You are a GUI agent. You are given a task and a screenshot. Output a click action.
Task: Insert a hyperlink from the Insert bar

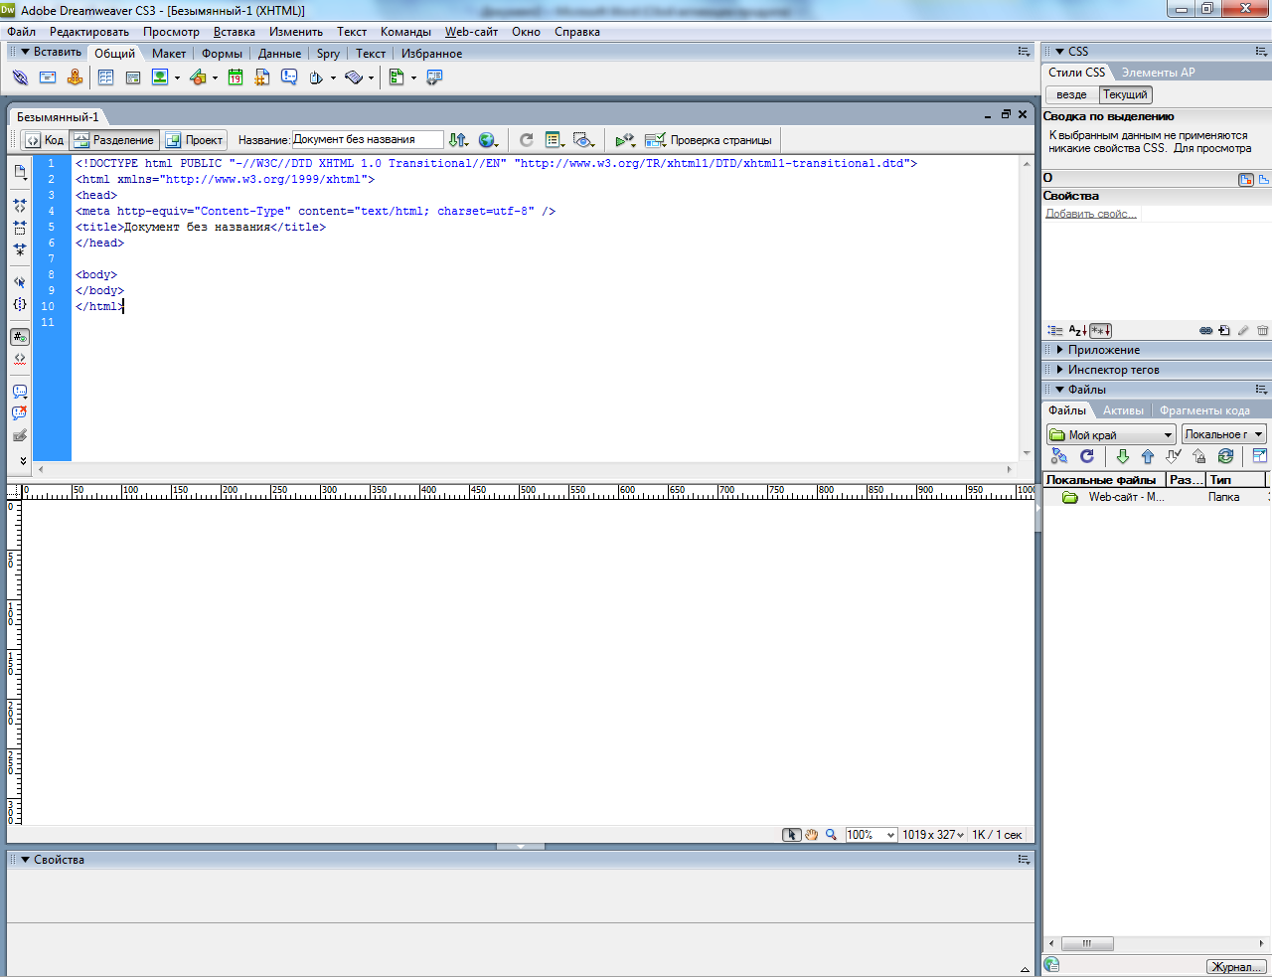pos(20,78)
